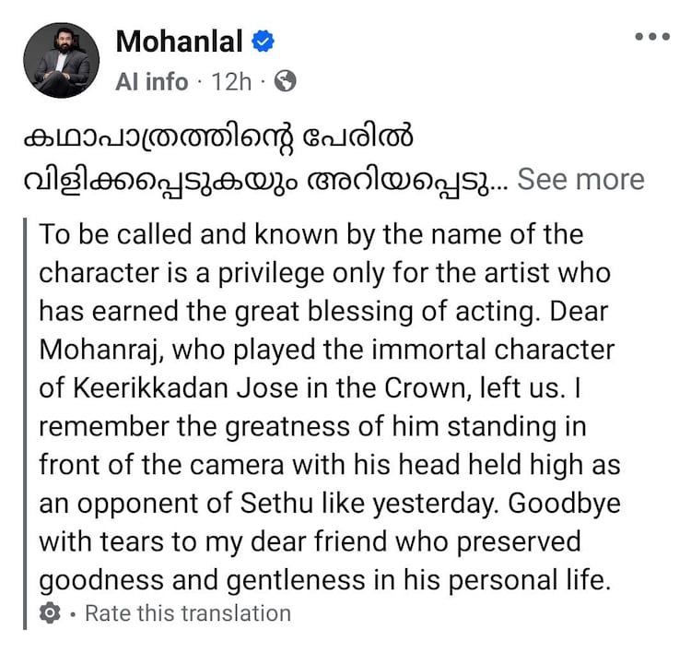691x653 pixels.
Task: Expand the post with See more
Action: coord(580,179)
